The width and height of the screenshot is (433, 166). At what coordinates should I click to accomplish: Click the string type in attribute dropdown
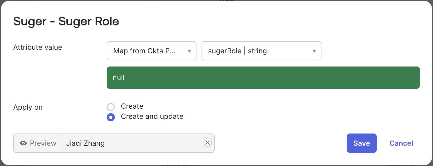(x=257, y=51)
